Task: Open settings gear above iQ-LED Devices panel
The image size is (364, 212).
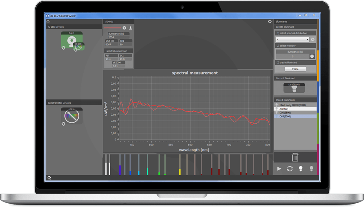Action: (x=48, y=21)
